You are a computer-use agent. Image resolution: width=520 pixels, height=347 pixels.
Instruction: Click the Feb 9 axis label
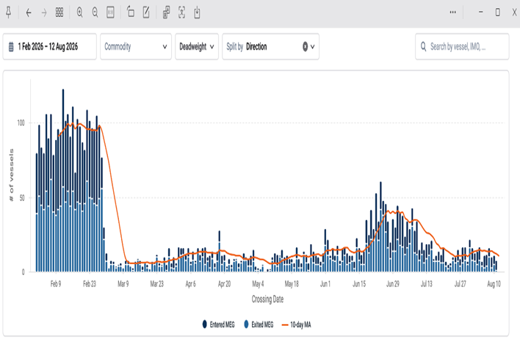(56, 284)
